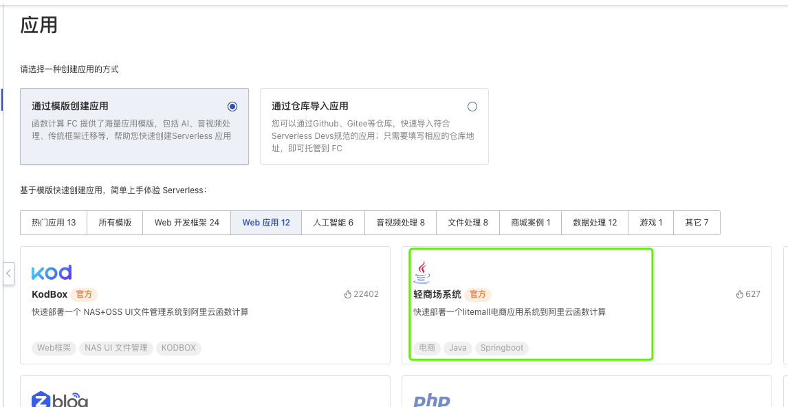
Task: Switch to the 数据处理 12 tab
Action: coord(595,223)
